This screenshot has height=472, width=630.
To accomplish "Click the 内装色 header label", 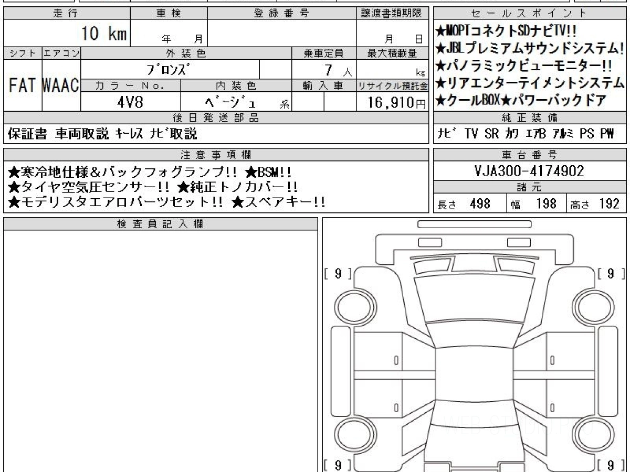I will 236,85.
